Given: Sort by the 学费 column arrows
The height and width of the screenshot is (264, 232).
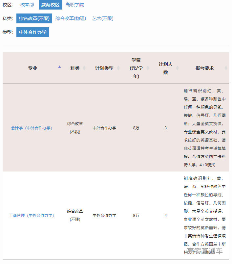Looking at the screenshot, I should coord(148,68).
